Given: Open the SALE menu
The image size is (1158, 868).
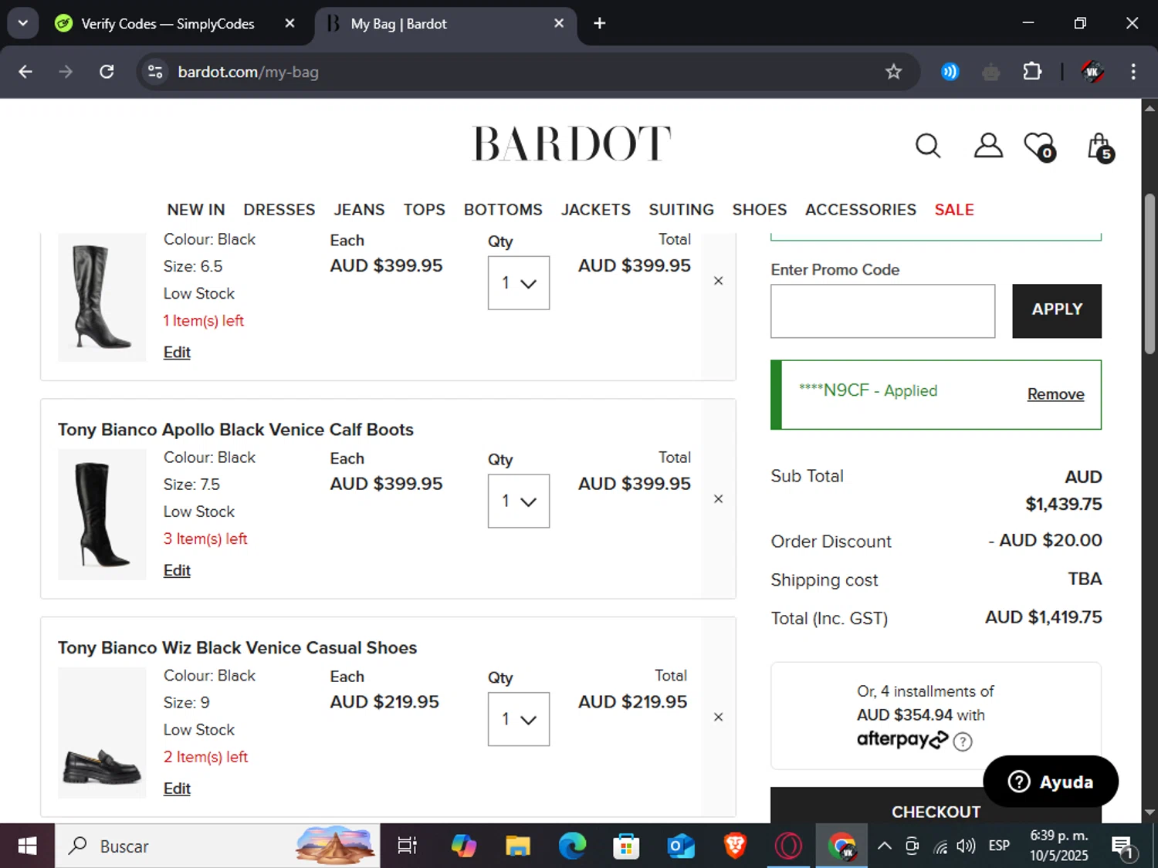Looking at the screenshot, I should click(x=954, y=210).
